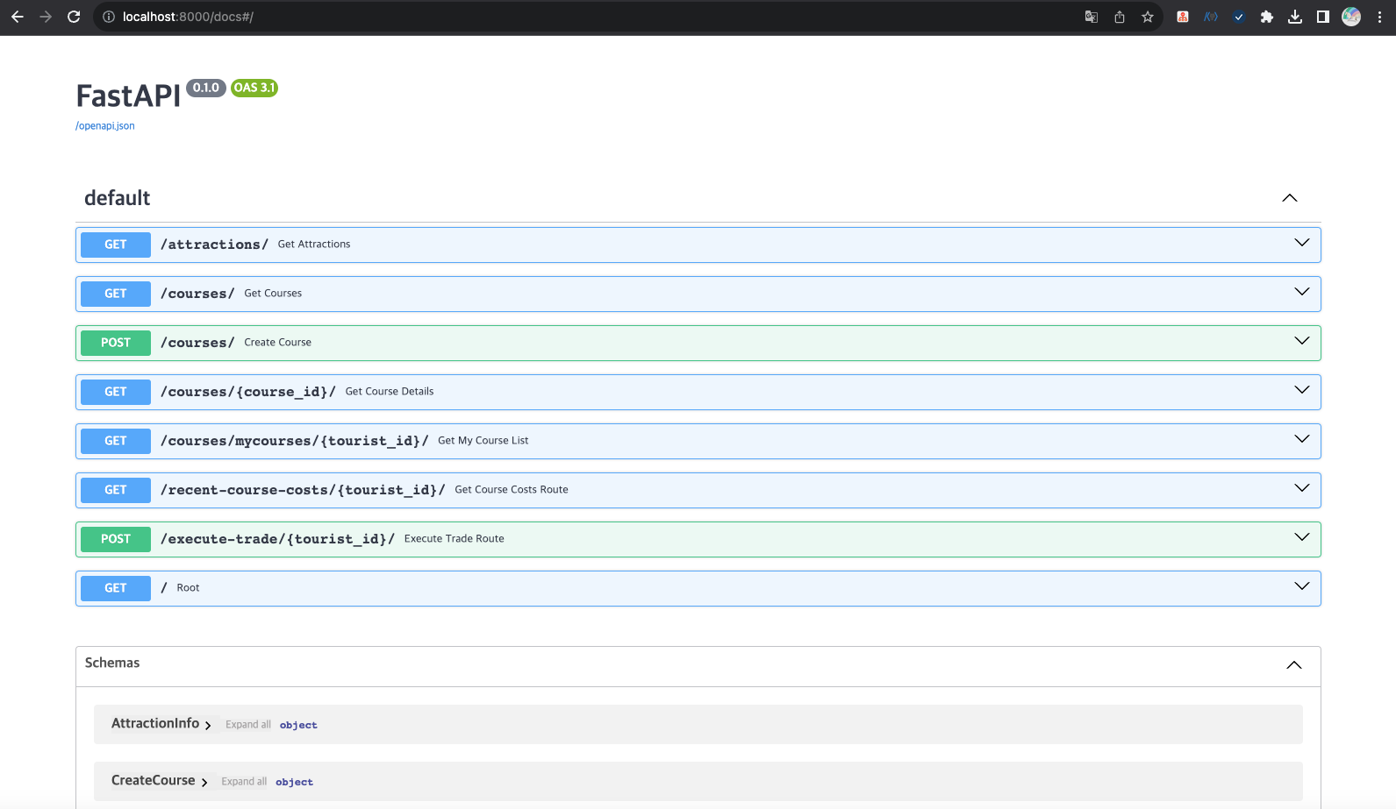Expand the POST /courses/ Create Course arrow
The image size is (1396, 809).
click(1301, 342)
